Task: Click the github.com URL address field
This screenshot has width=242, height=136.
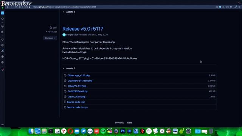Action: pyautogui.click(x=64, y=7)
